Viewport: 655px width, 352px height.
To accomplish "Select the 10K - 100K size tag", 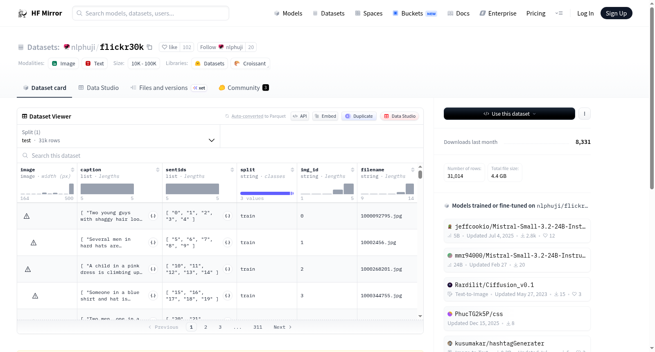I will click(144, 63).
